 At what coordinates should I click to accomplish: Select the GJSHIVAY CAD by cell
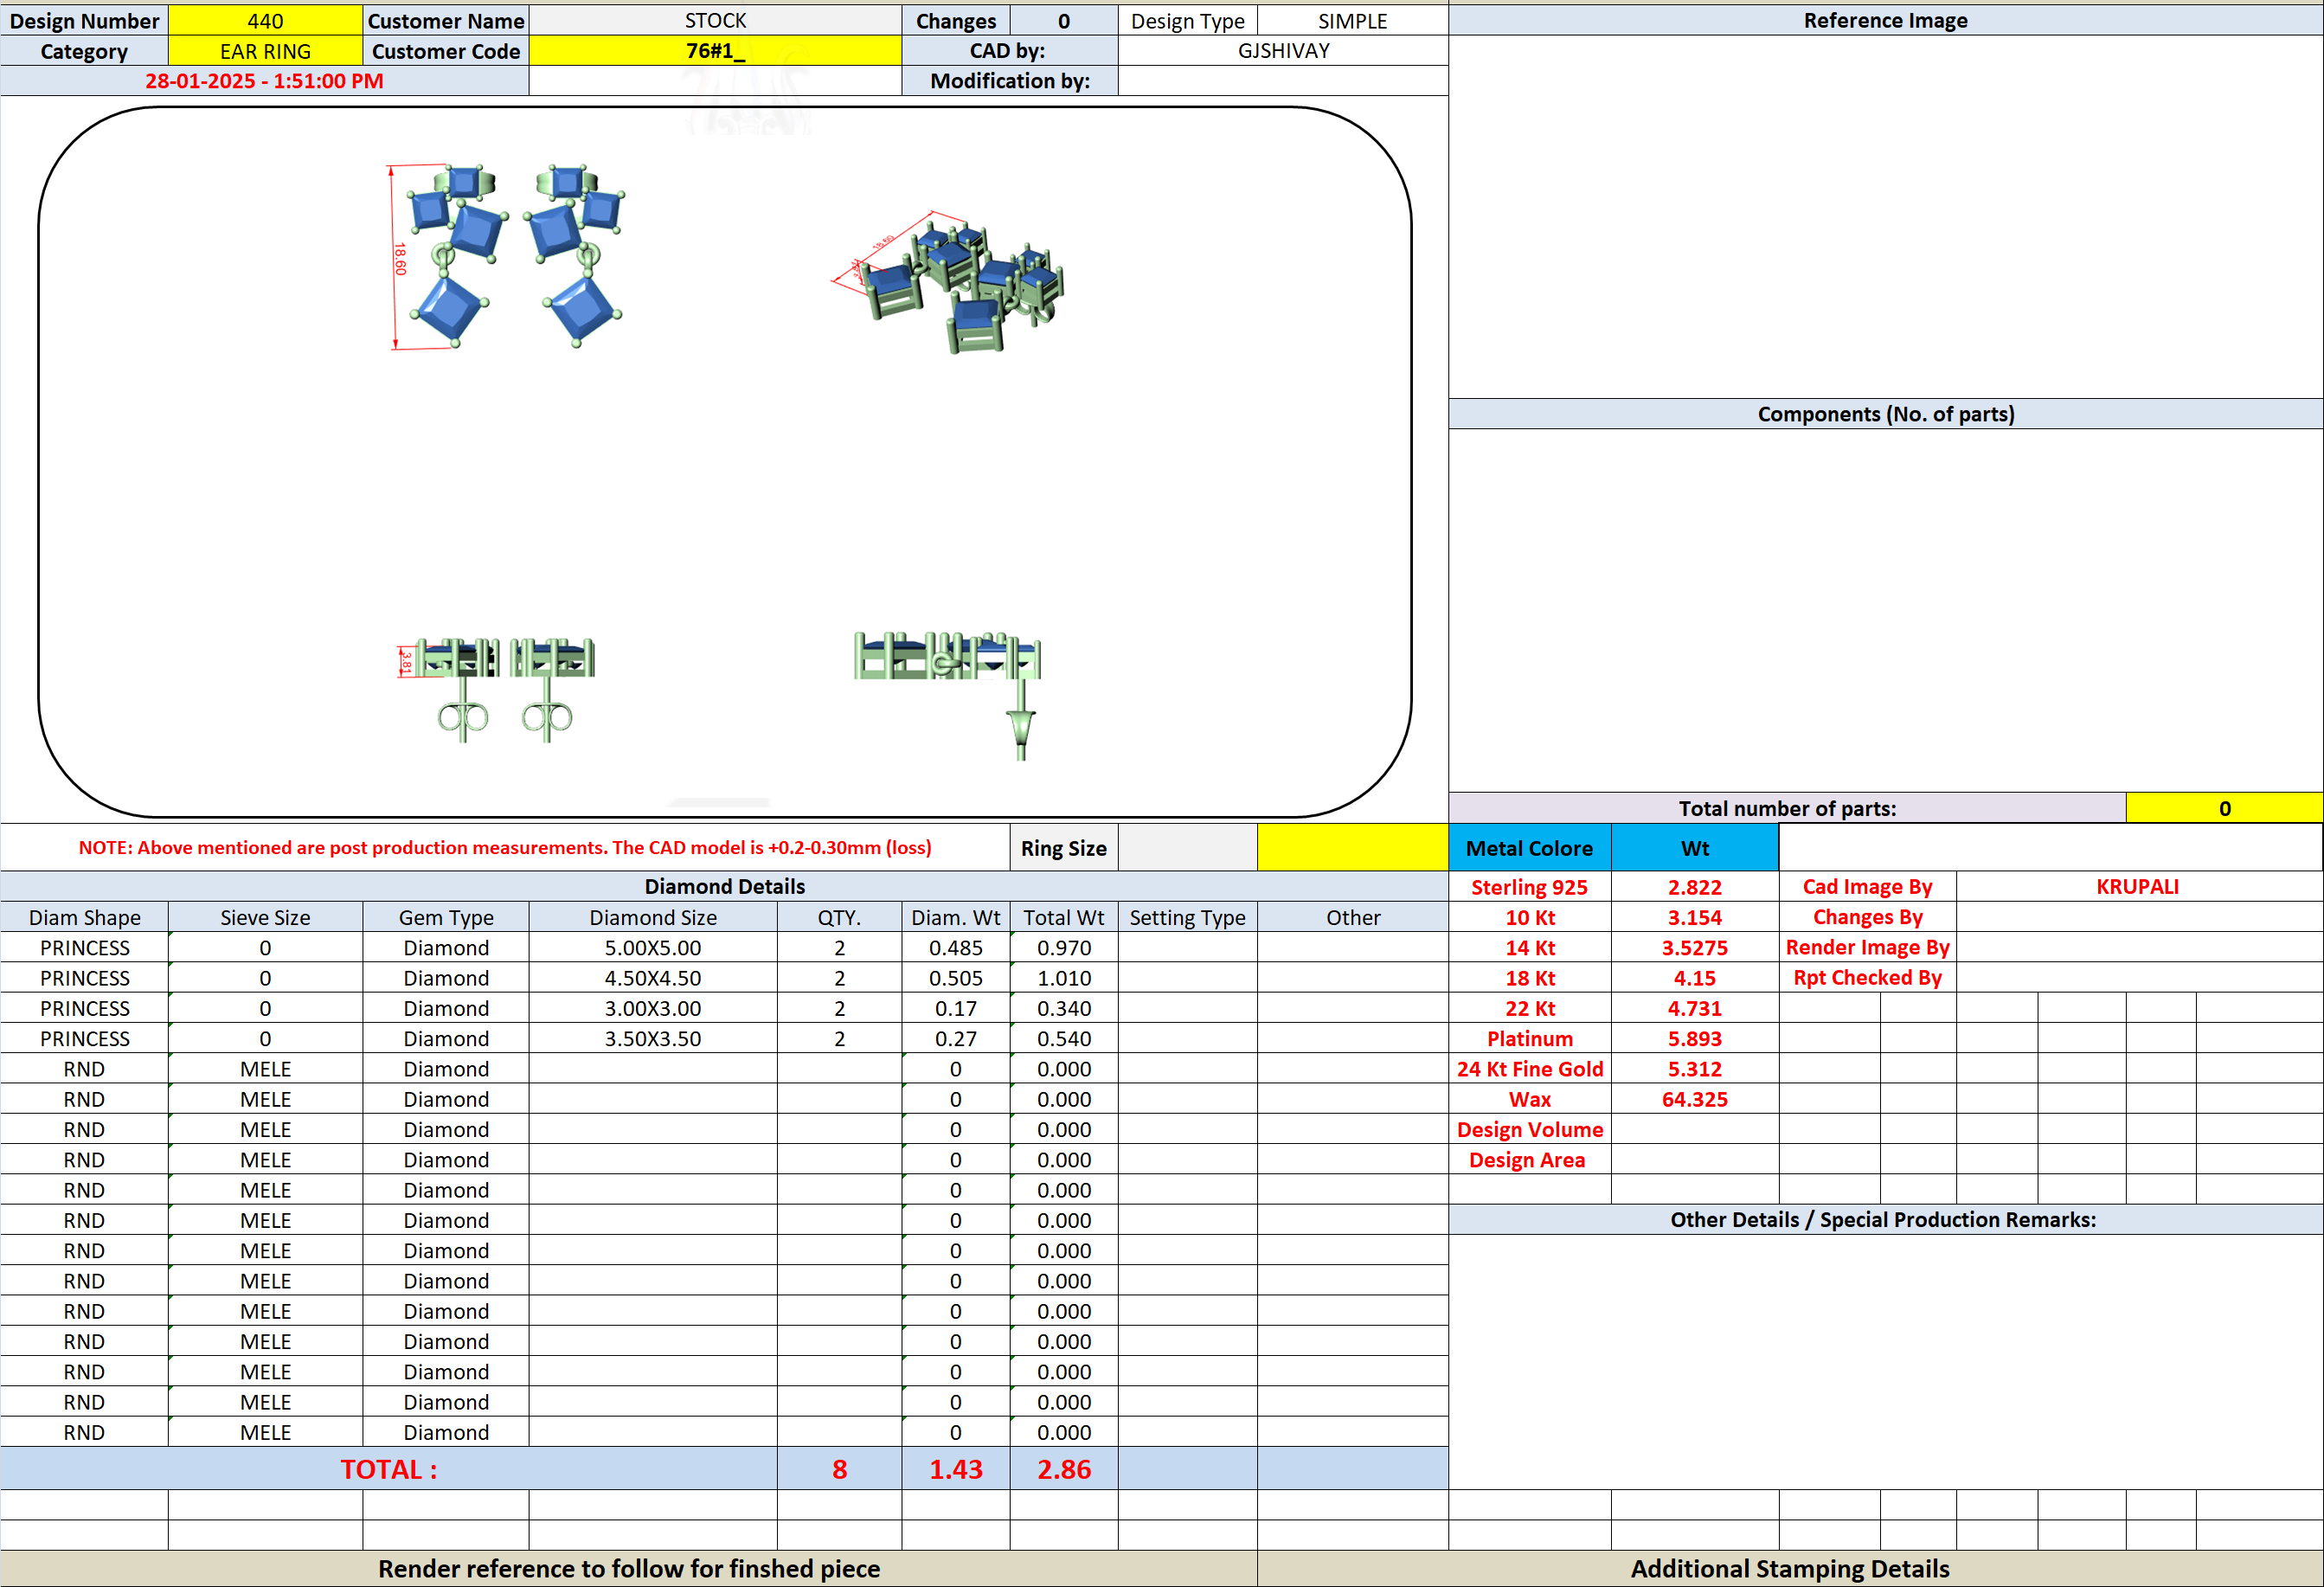(1283, 51)
